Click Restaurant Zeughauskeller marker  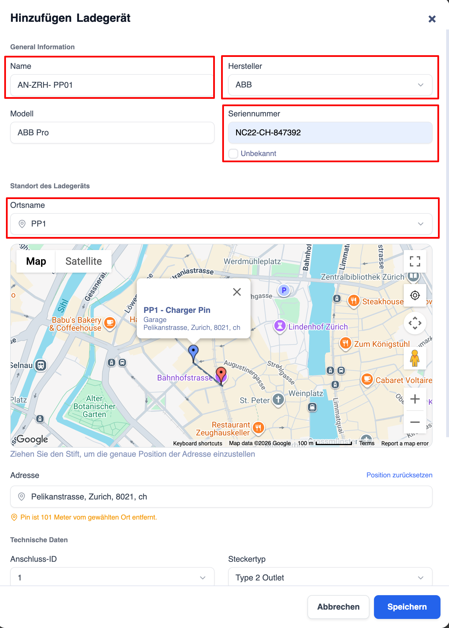(258, 428)
